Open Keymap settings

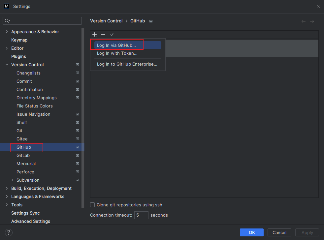click(x=19, y=40)
